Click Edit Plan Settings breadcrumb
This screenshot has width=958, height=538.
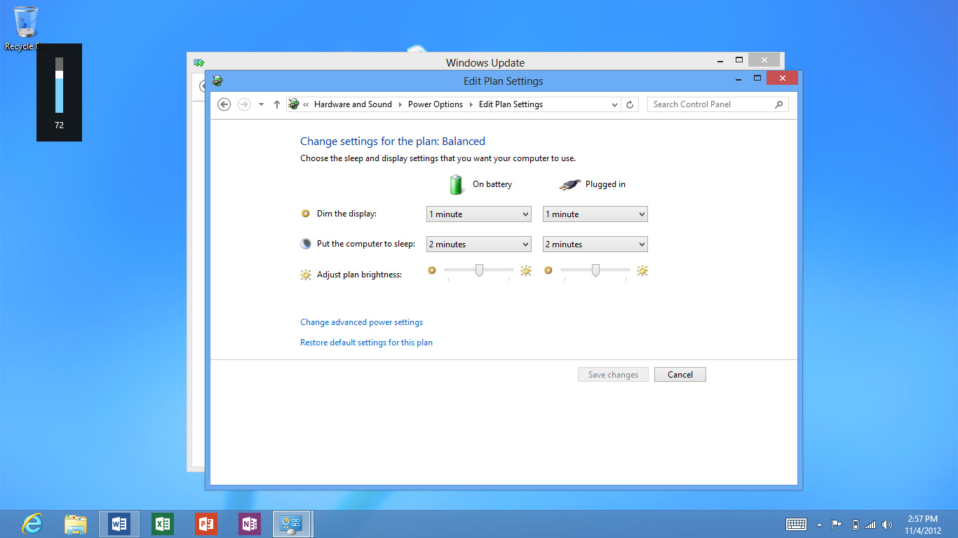(511, 104)
